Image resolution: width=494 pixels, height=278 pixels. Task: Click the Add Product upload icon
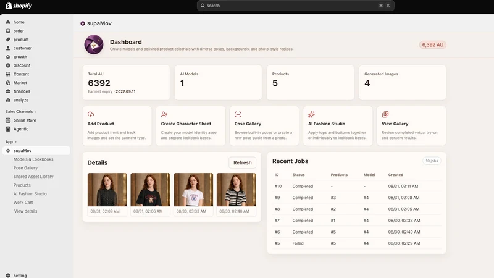(x=91, y=114)
